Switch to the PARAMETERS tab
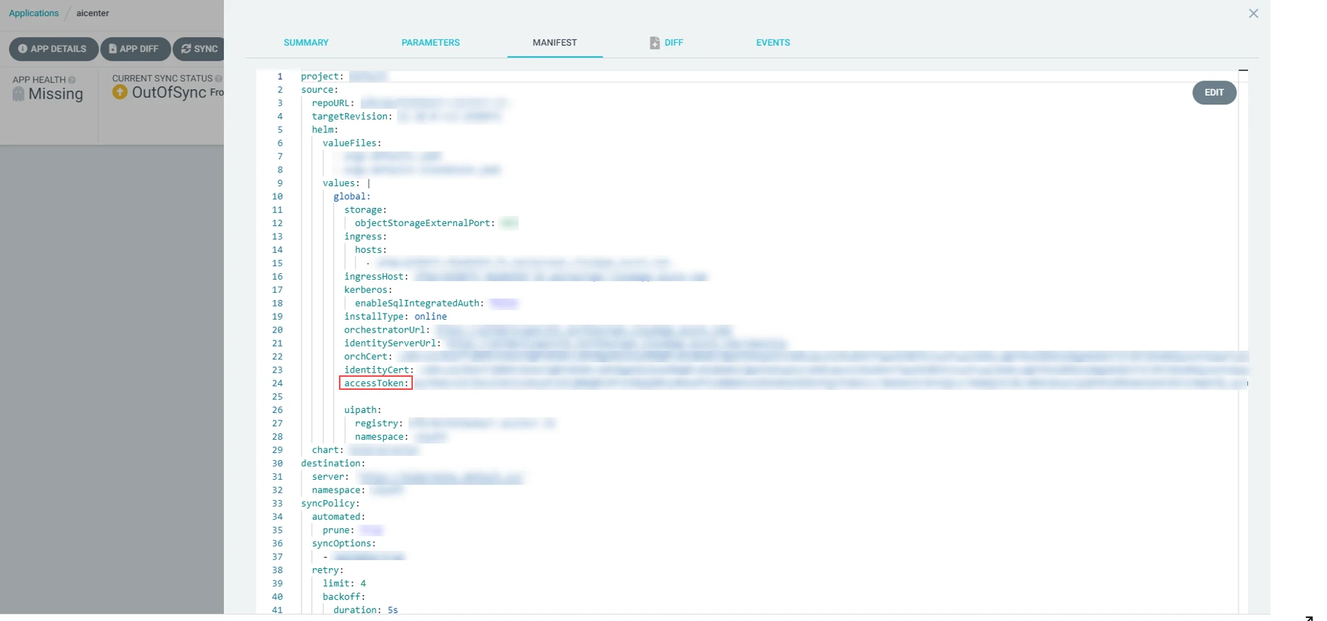 [430, 43]
